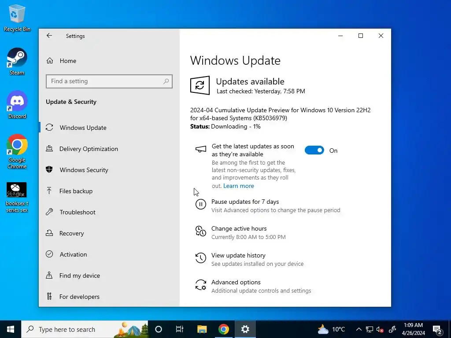Select the For developers icon
The image size is (451, 338).
point(49,296)
